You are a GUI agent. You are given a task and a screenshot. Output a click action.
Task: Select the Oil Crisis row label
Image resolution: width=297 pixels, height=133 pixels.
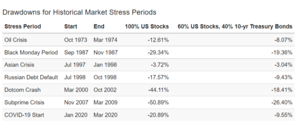(15, 40)
